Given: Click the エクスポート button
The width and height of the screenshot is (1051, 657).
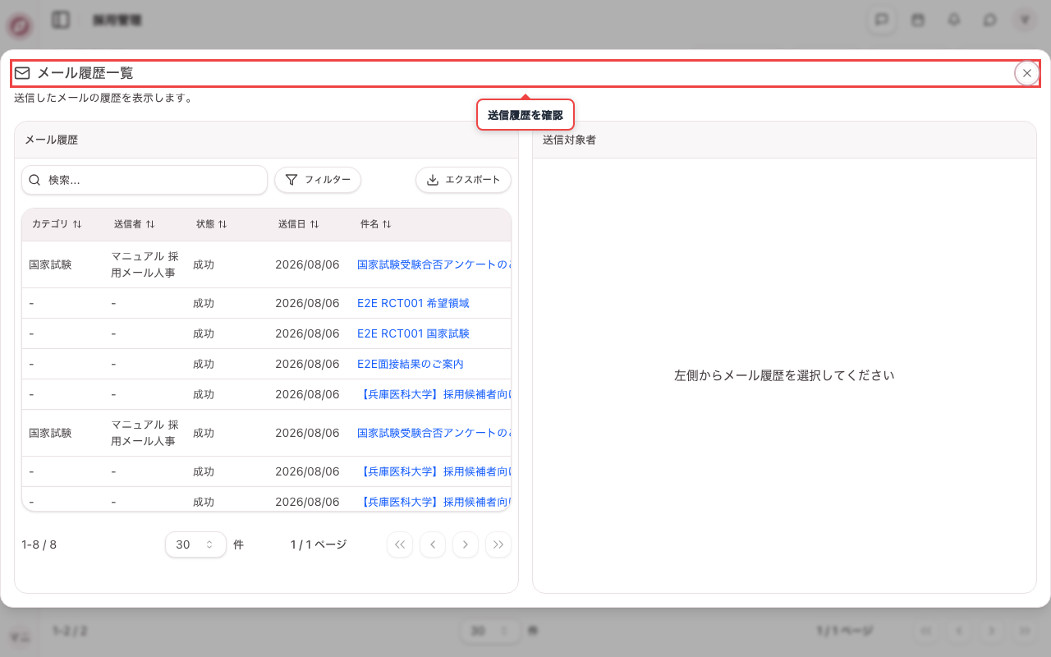Looking at the screenshot, I should tap(464, 180).
